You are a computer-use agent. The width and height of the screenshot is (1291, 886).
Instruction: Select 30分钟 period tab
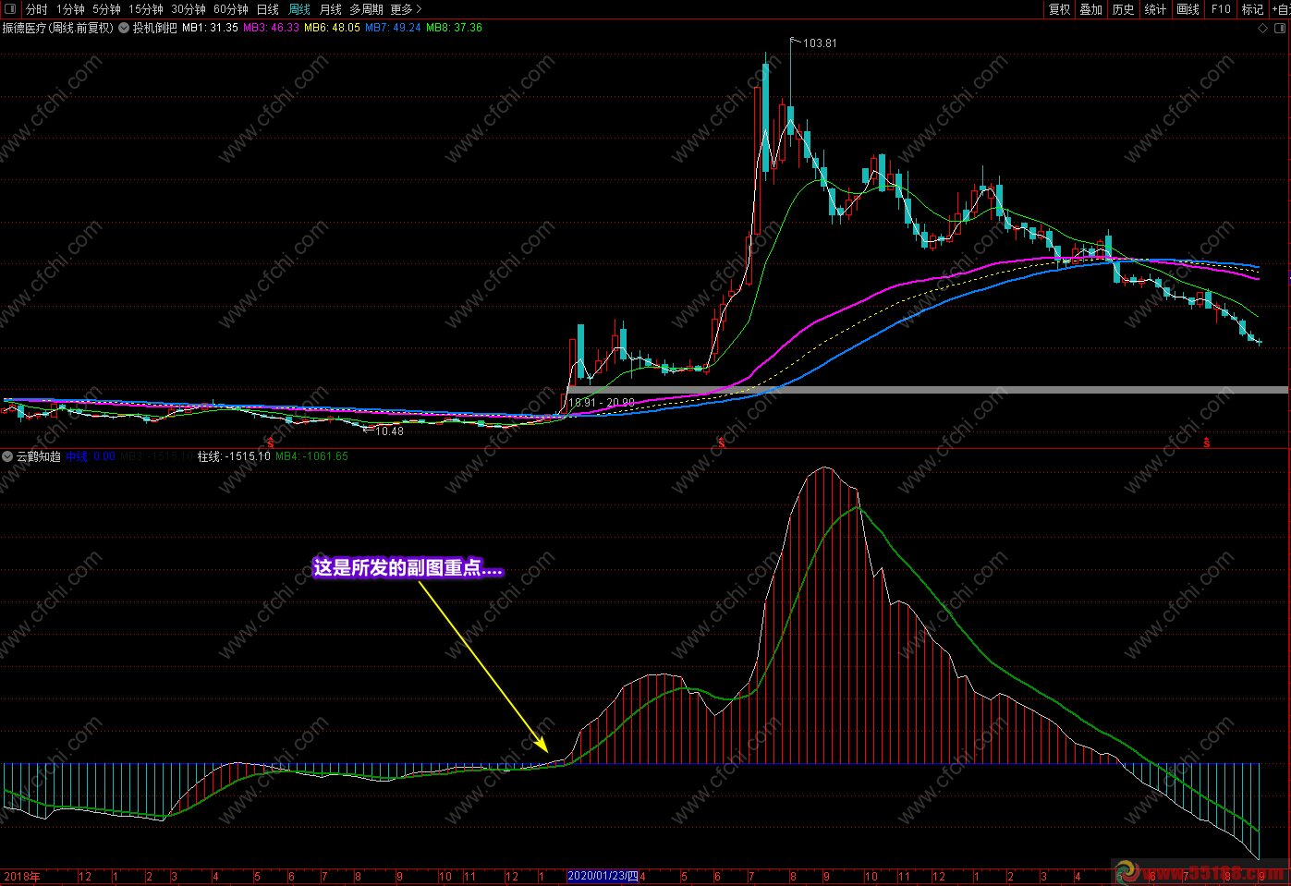point(189,9)
